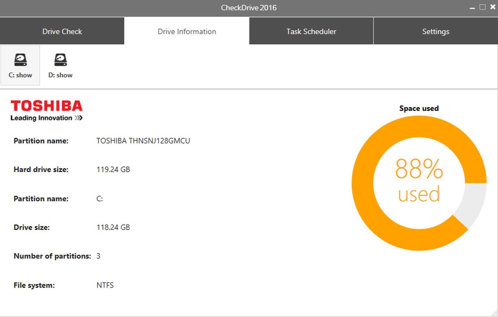Maximize the CheckDrive 2016 window
Screen dimensions: 498x317
[x=482, y=7]
